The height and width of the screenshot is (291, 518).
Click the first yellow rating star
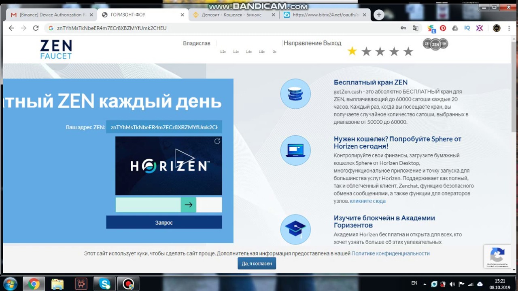point(352,51)
